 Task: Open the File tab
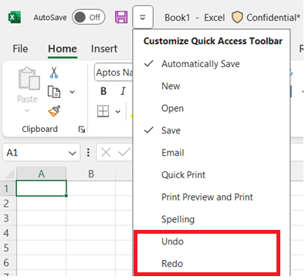click(20, 49)
